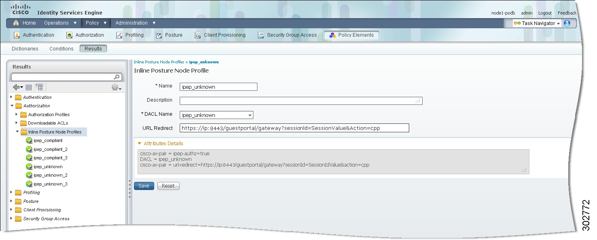Expand the Profiling tree folder
The image size is (597, 240).
[12, 192]
